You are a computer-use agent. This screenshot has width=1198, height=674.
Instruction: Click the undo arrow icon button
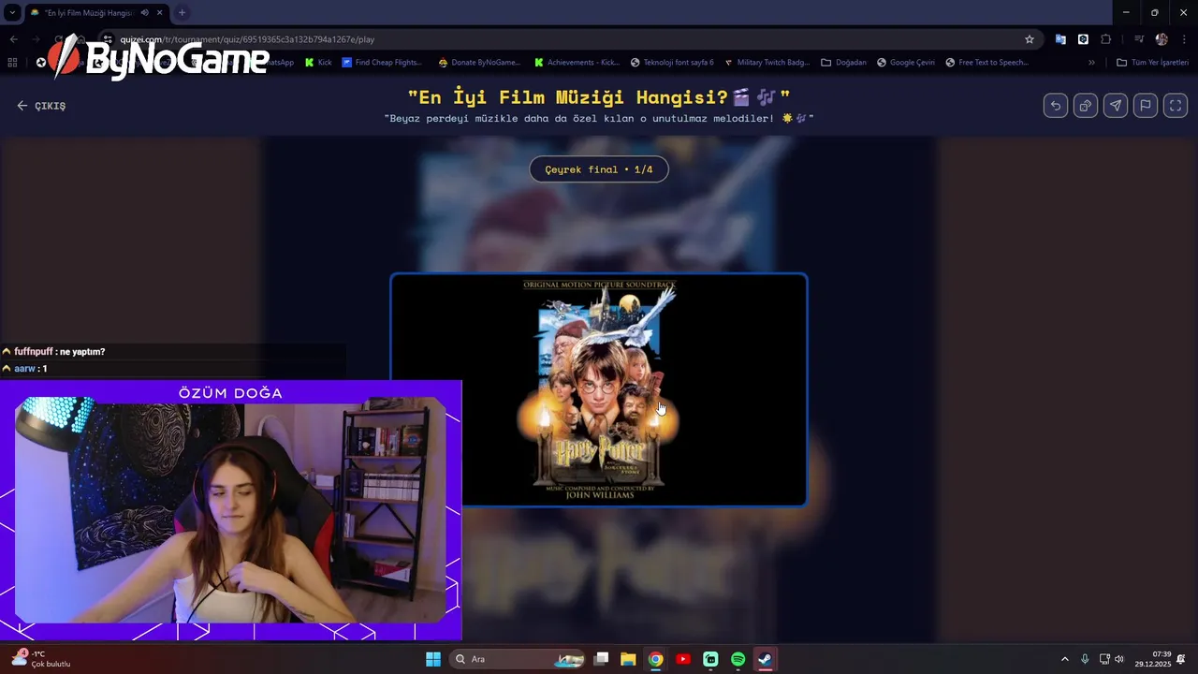tap(1056, 106)
